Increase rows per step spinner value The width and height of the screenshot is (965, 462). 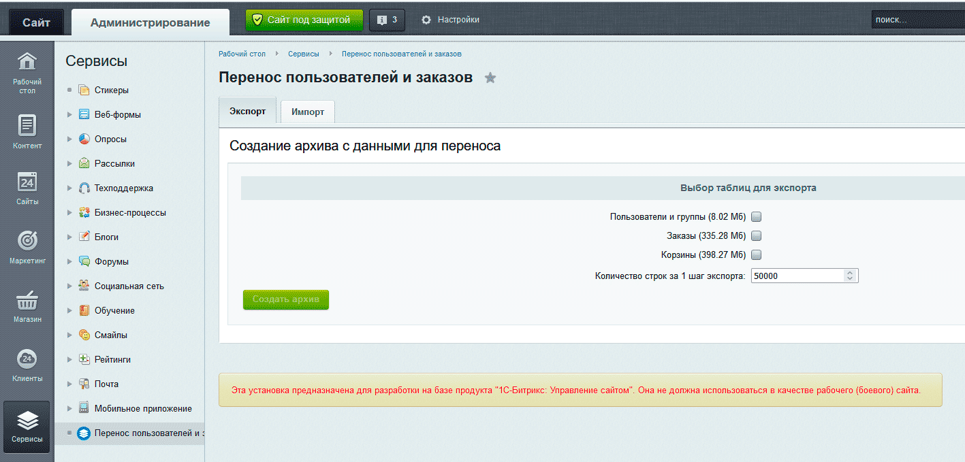click(x=849, y=273)
